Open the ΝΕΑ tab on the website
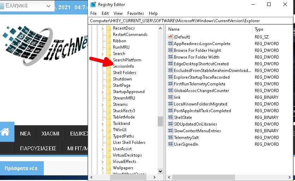 25,134
